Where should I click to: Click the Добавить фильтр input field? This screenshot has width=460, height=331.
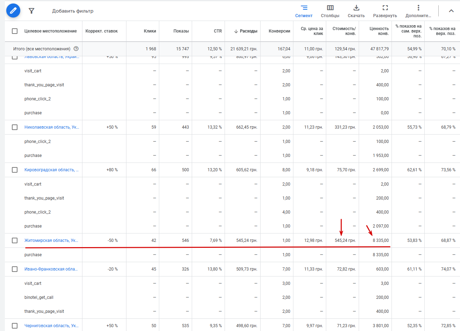(73, 11)
